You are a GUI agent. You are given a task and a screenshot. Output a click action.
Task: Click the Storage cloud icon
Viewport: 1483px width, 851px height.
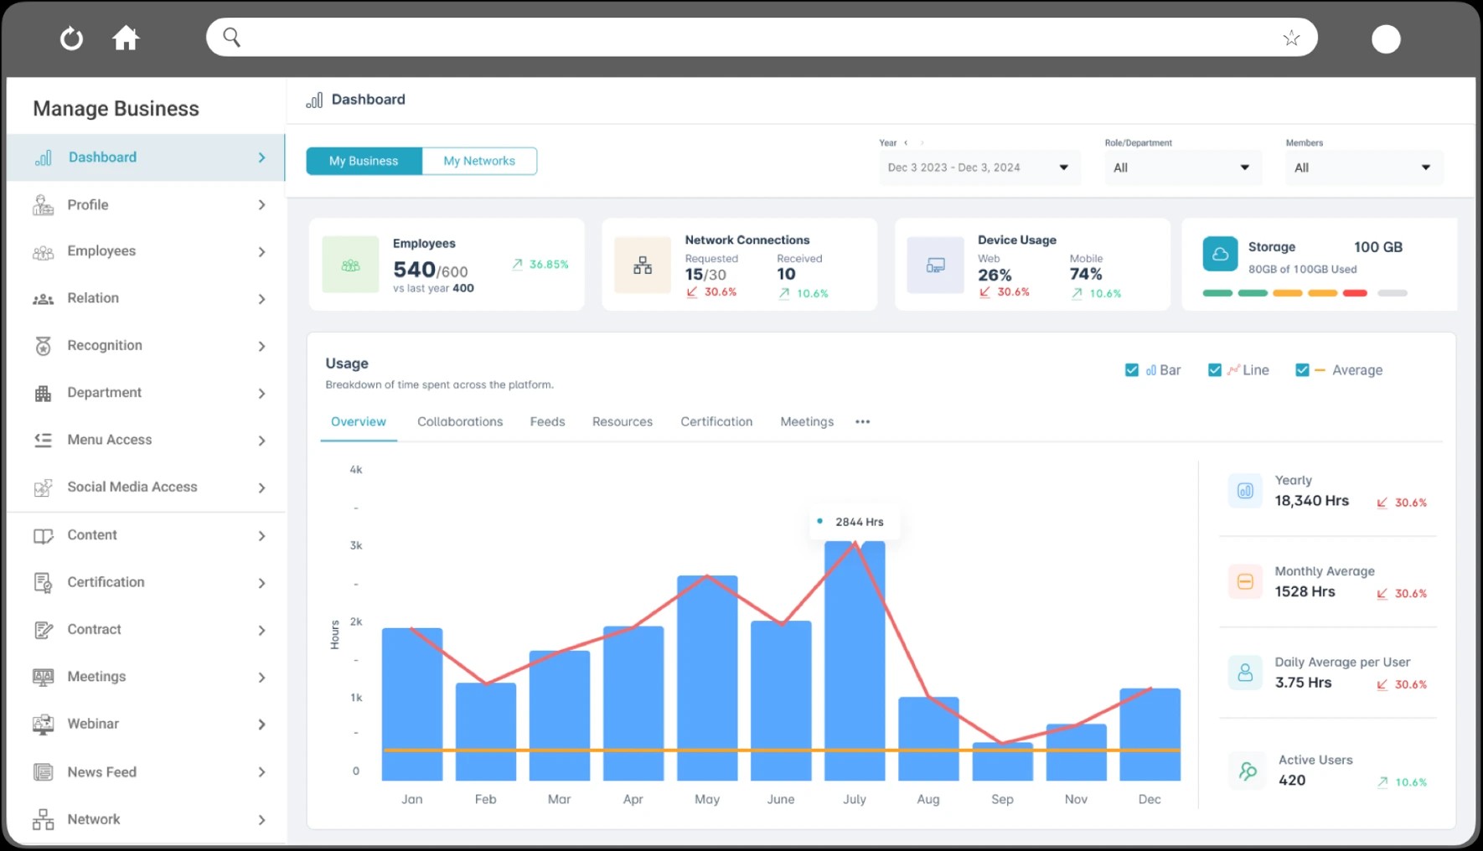click(x=1220, y=253)
